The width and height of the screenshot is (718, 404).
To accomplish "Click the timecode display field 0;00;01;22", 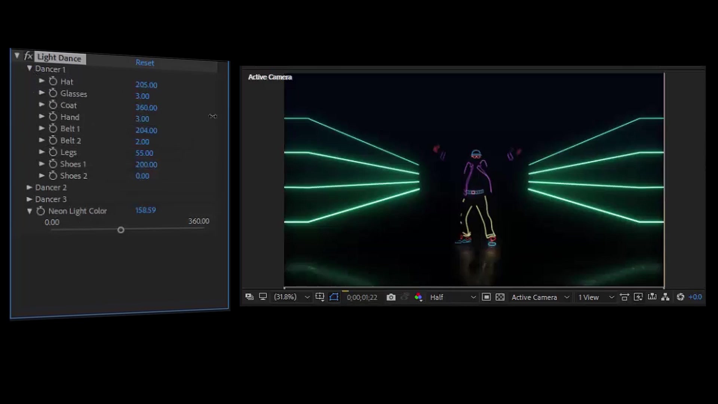I will click(362, 297).
